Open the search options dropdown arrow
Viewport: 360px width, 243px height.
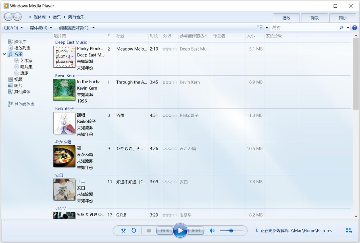click(x=348, y=28)
